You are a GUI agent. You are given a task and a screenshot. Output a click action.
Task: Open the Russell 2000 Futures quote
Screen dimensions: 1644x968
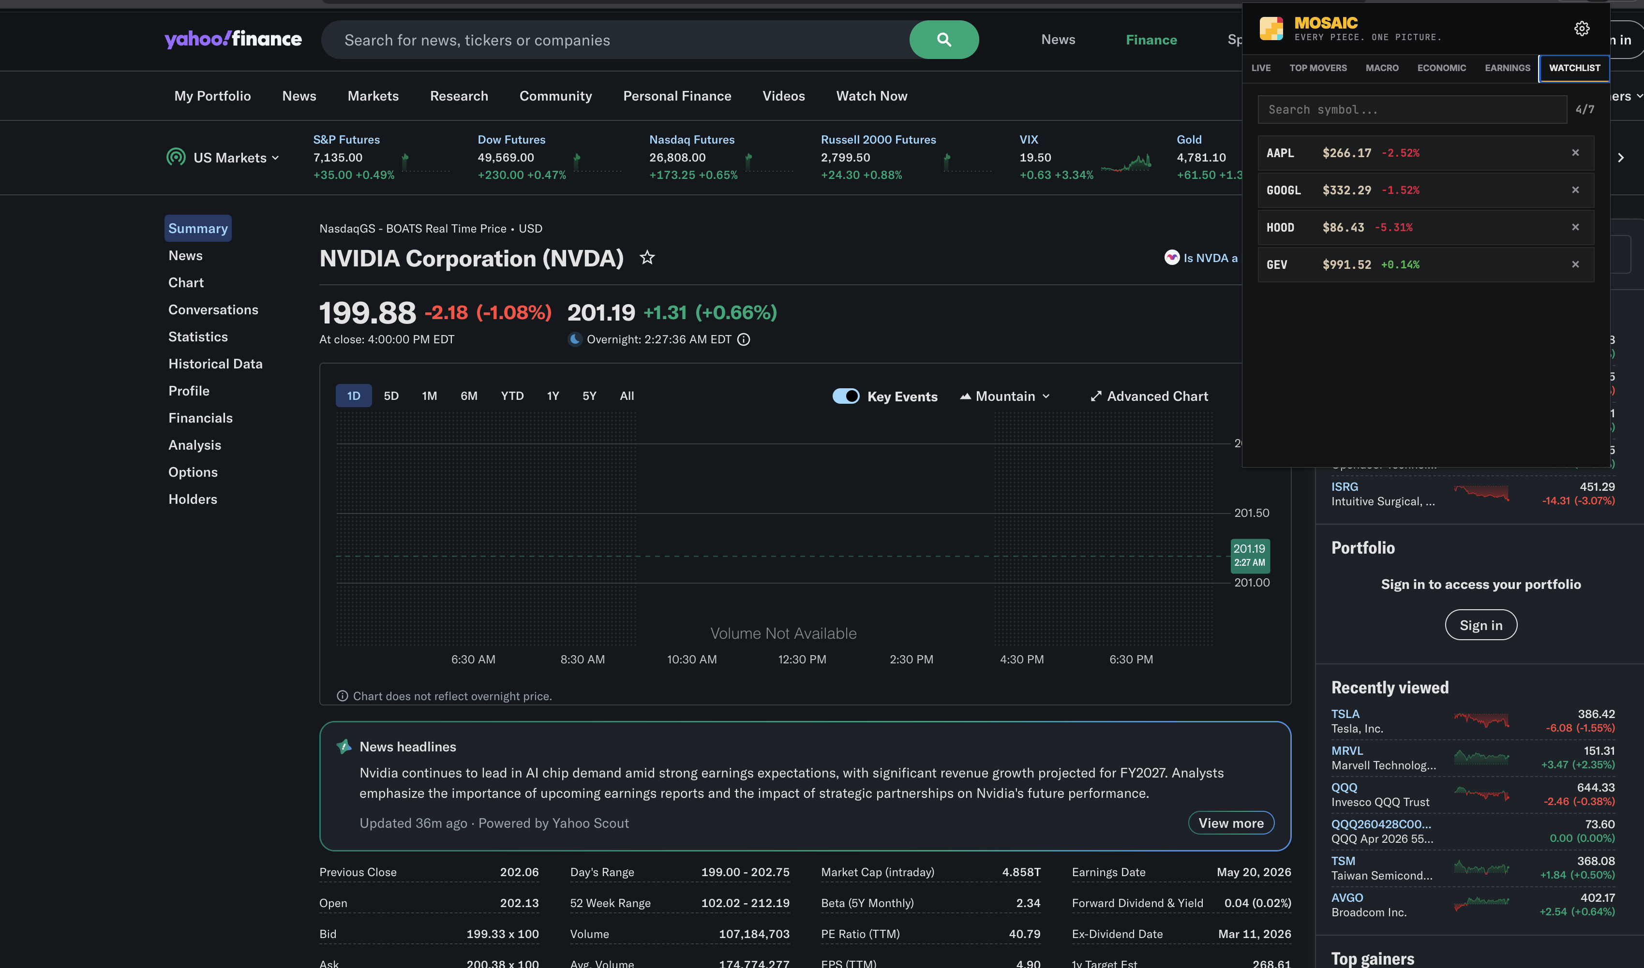(x=878, y=140)
